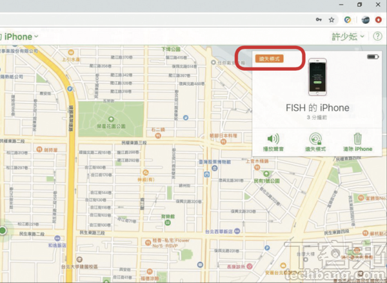Select the 台北大學建國校區 campus marker
This screenshot has height=283, width=387.
(79, 260)
